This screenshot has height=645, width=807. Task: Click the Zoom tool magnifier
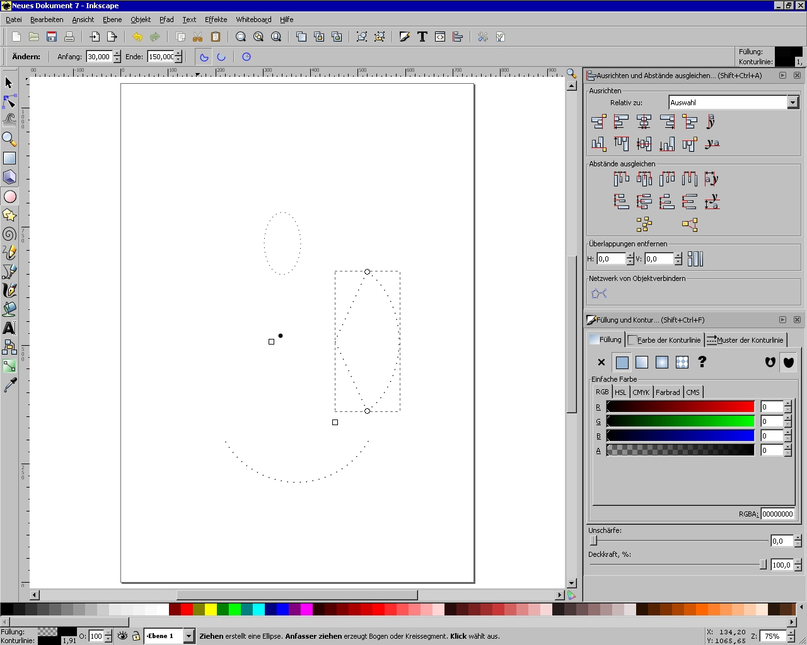[x=9, y=139]
